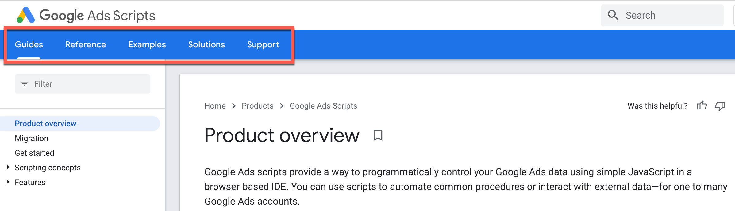This screenshot has height=211, width=735.
Task: Go to the Examples tab
Action: point(147,45)
